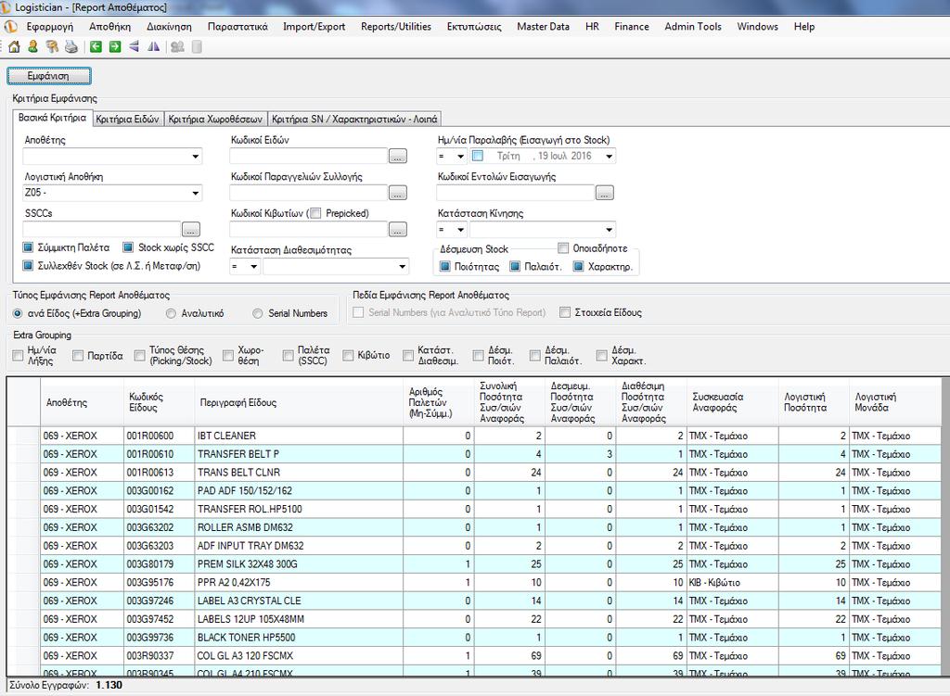Image resolution: width=950 pixels, height=696 pixels.
Task: Click the SSCCs input field
Action: (x=102, y=230)
